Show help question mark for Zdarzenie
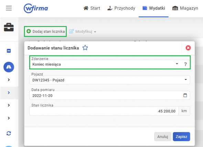Viewport: 203px width, 147px height. coord(185,64)
